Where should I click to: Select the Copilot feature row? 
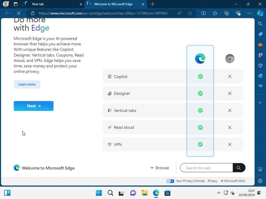coord(173,76)
